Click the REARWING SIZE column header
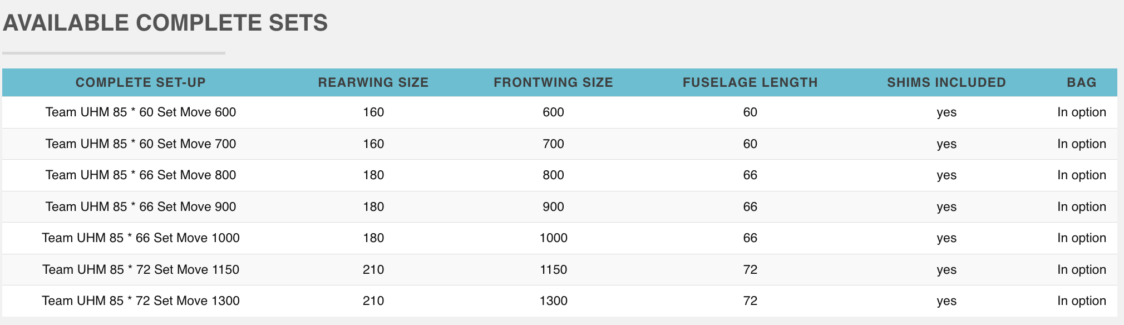The height and width of the screenshot is (325, 1124). (x=373, y=82)
